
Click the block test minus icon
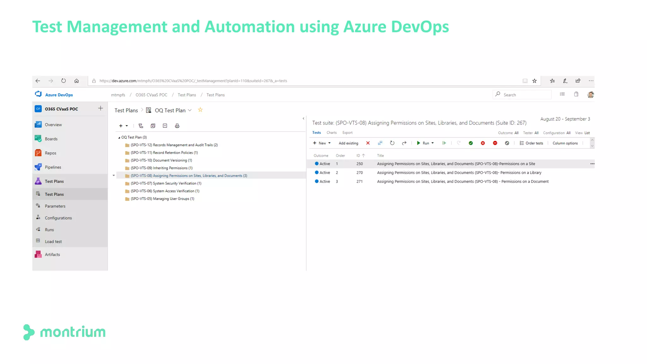point(495,143)
